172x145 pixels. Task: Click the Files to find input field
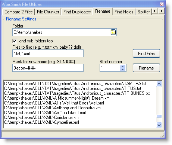48,54
